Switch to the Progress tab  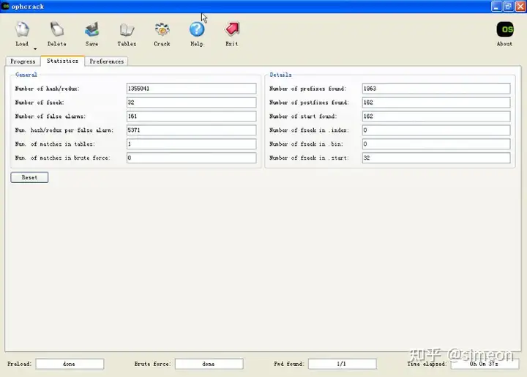(x=23, y=61)
